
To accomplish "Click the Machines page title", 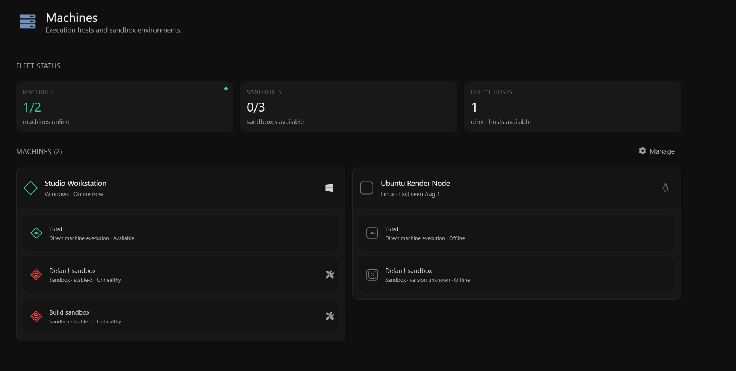I will tap(71, 18).
